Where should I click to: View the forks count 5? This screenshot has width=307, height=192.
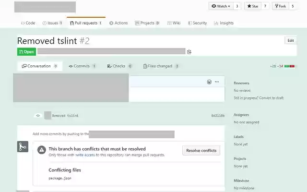293,6
